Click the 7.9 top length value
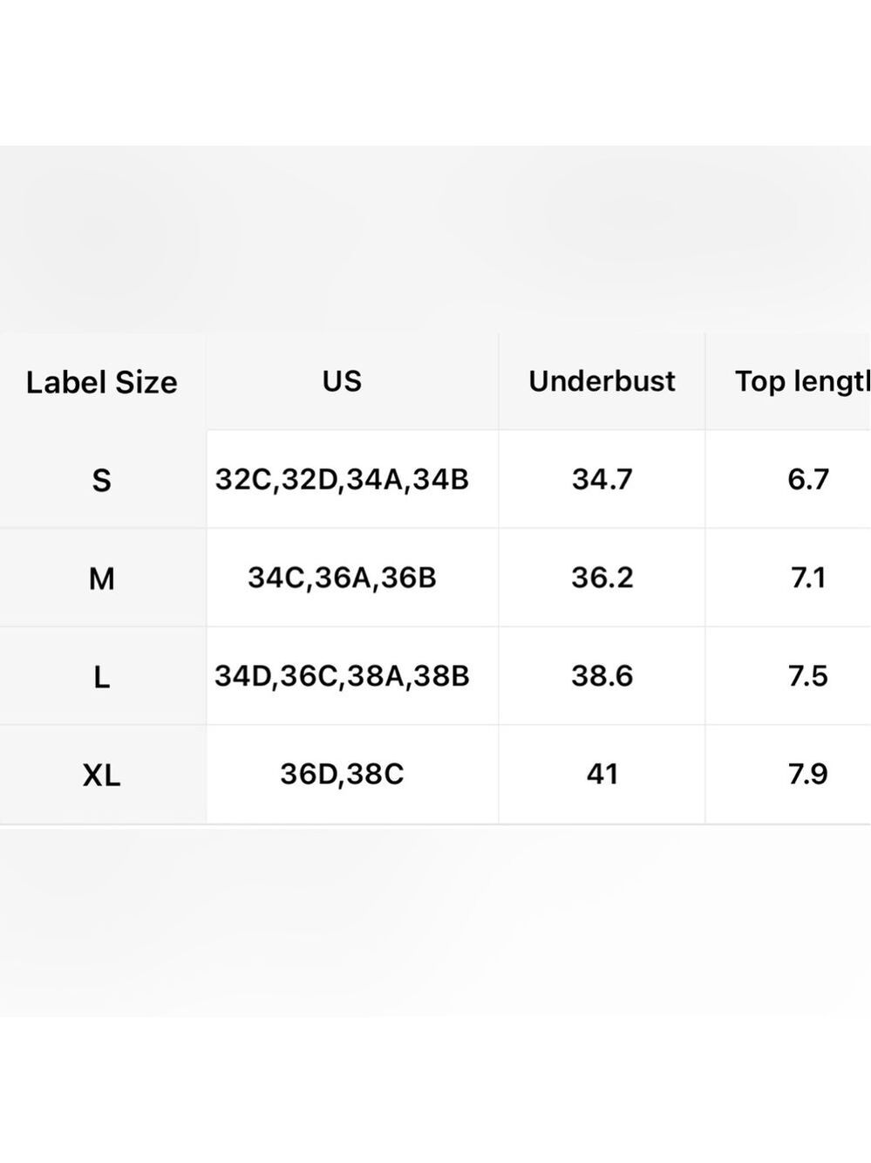 click(808, 774)
